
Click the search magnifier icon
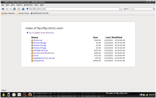[154, 9]
